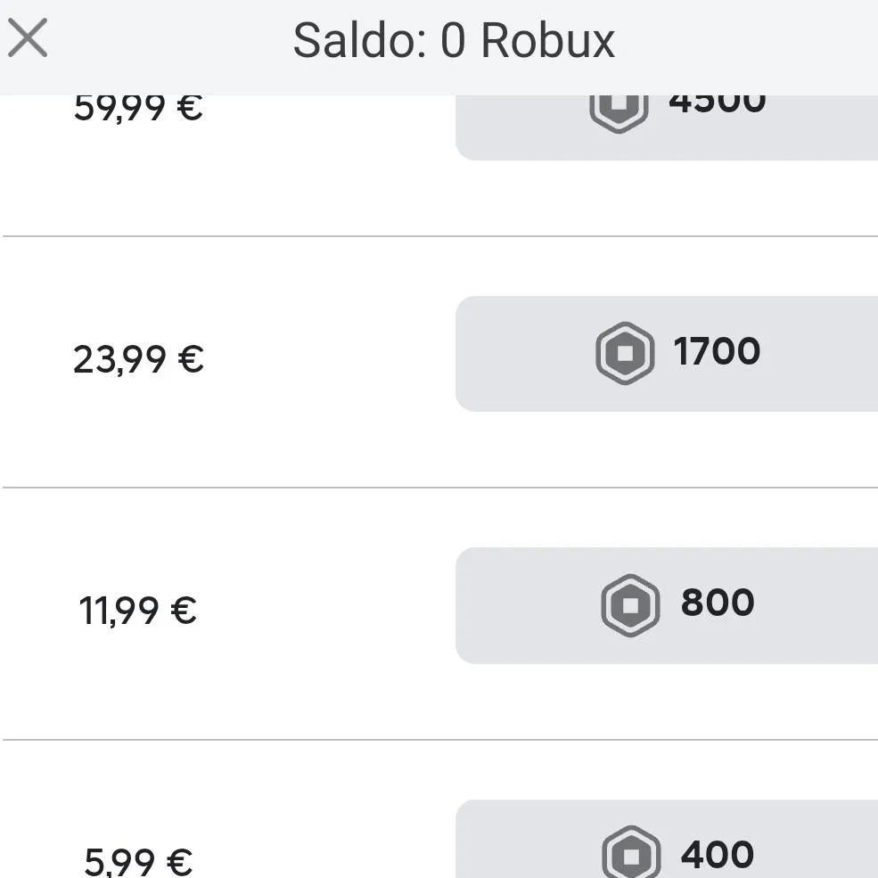Click the Saldo: 0 Robux header
The width and height of the screenshot is (878, 878).
click(455, 40)
